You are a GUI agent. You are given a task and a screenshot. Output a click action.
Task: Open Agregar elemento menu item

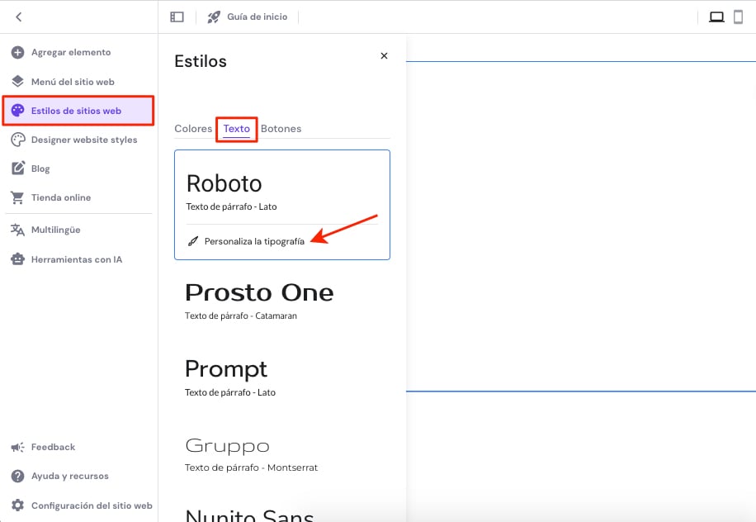(71, 52)
